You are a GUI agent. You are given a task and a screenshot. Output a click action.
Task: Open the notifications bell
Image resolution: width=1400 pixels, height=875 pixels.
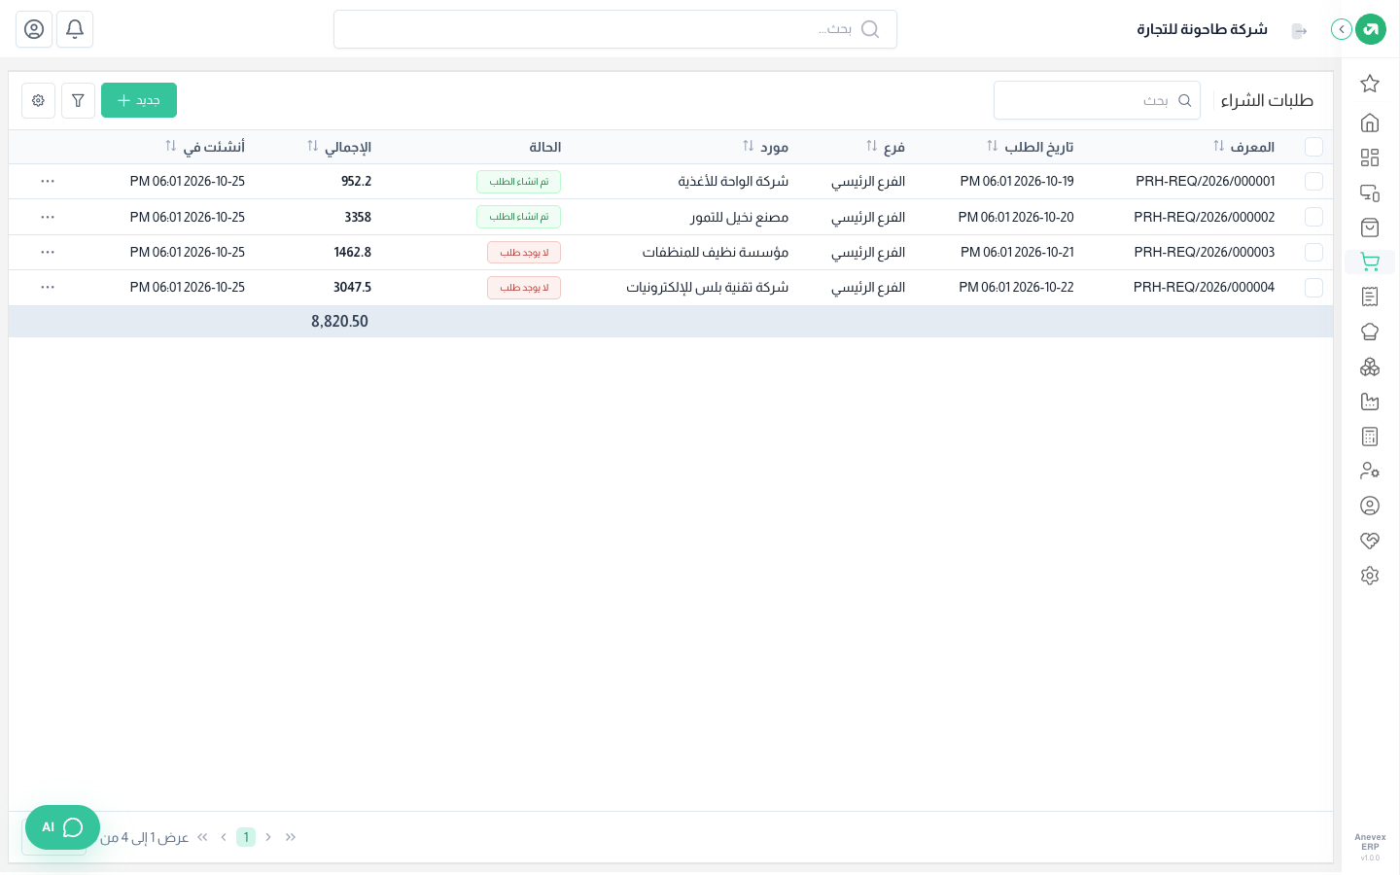(75, 29)
